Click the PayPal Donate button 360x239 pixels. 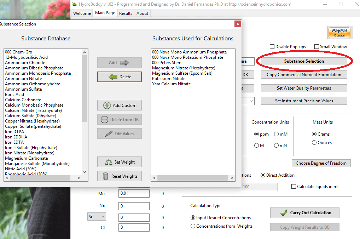click(x=340, y=33)
